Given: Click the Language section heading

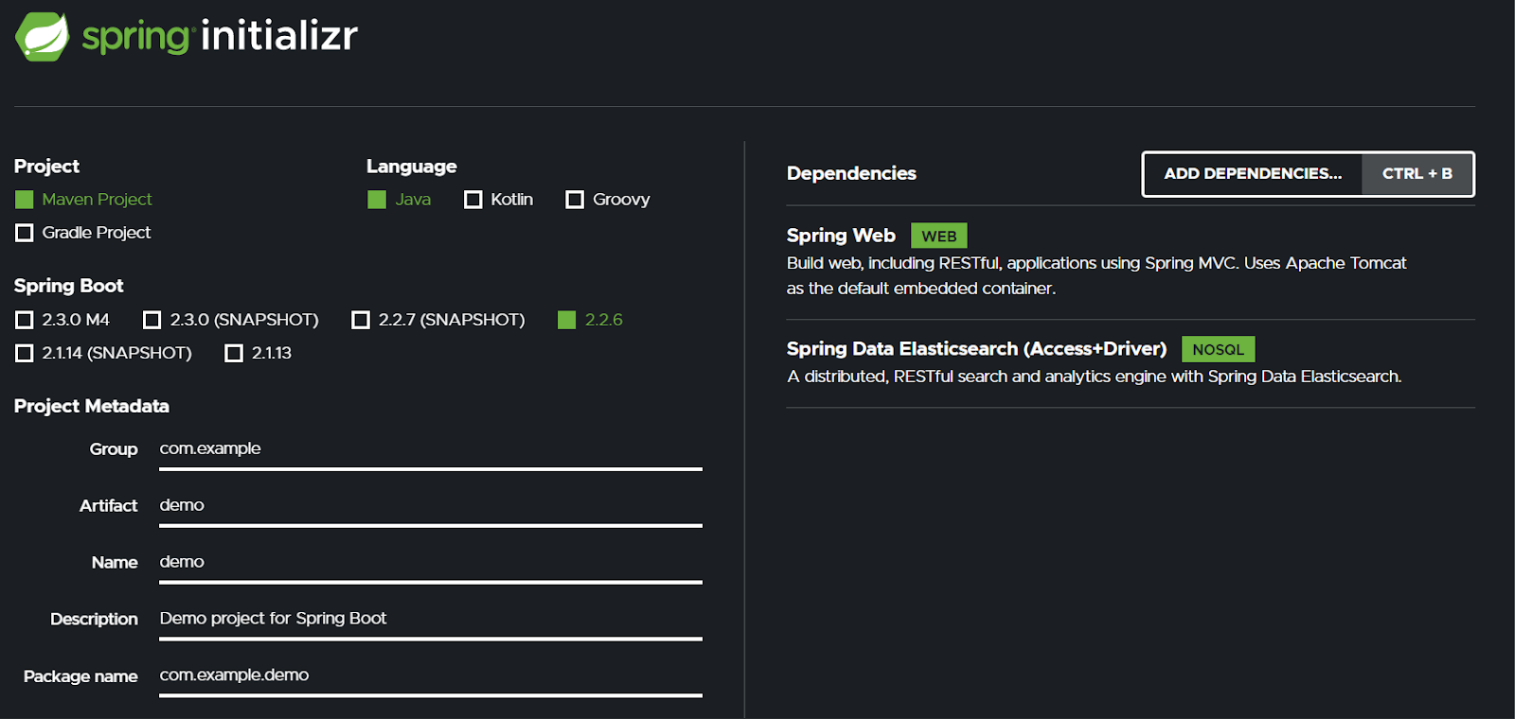Looking at the screenshot, I should (412, 167).
